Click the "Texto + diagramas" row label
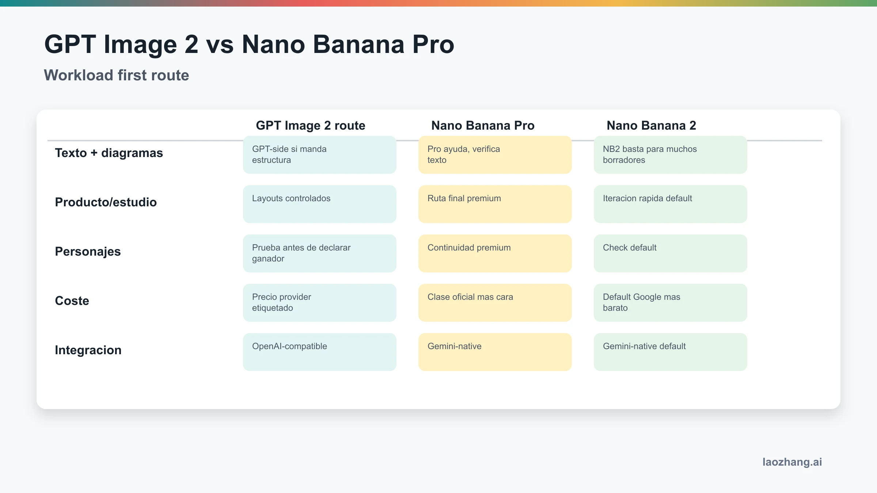Screen dimensions: 877x493 tap(109, 153)
